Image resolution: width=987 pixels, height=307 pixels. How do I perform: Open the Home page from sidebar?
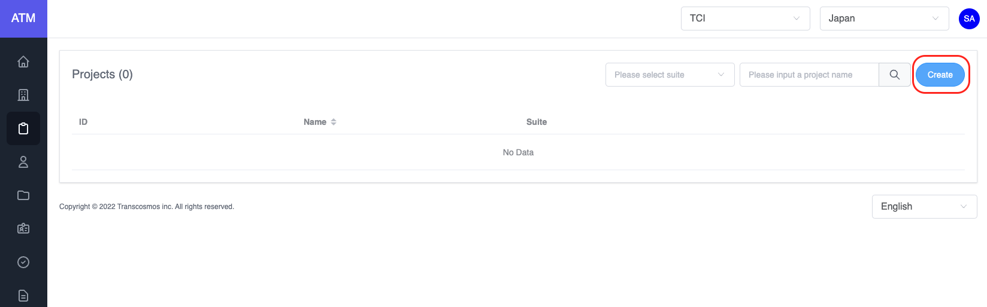click(23, 62)
